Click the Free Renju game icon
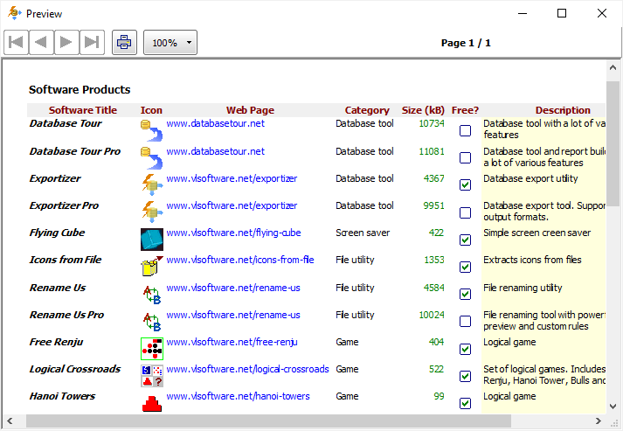623x431 pixels. 152,348
